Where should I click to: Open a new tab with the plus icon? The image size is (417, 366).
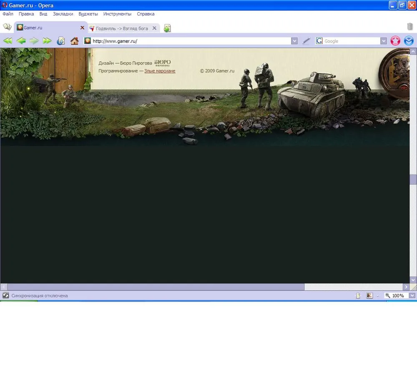(x=167, y=28)
